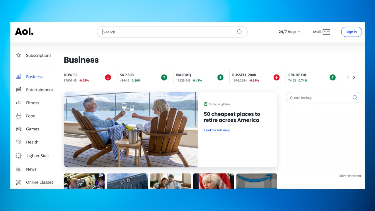Click the left chevron in ticker carousel
Screen dimensions: 375x211
(348, 77)
